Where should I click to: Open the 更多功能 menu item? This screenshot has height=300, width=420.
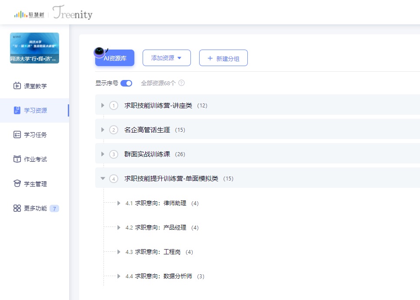click(35, 208)
